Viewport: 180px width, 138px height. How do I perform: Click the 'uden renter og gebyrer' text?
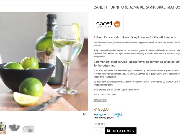[x=103, y=118]
